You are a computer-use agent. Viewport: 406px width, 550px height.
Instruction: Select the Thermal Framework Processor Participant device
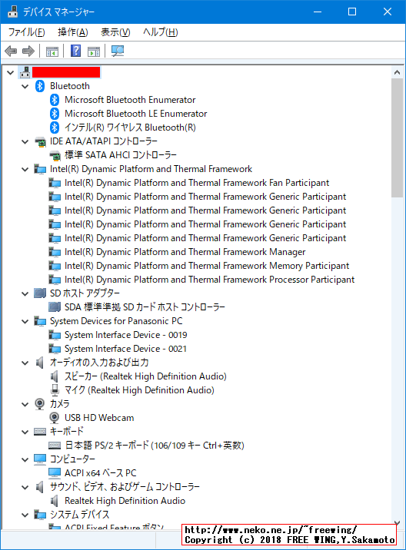(x=209, y=280)
